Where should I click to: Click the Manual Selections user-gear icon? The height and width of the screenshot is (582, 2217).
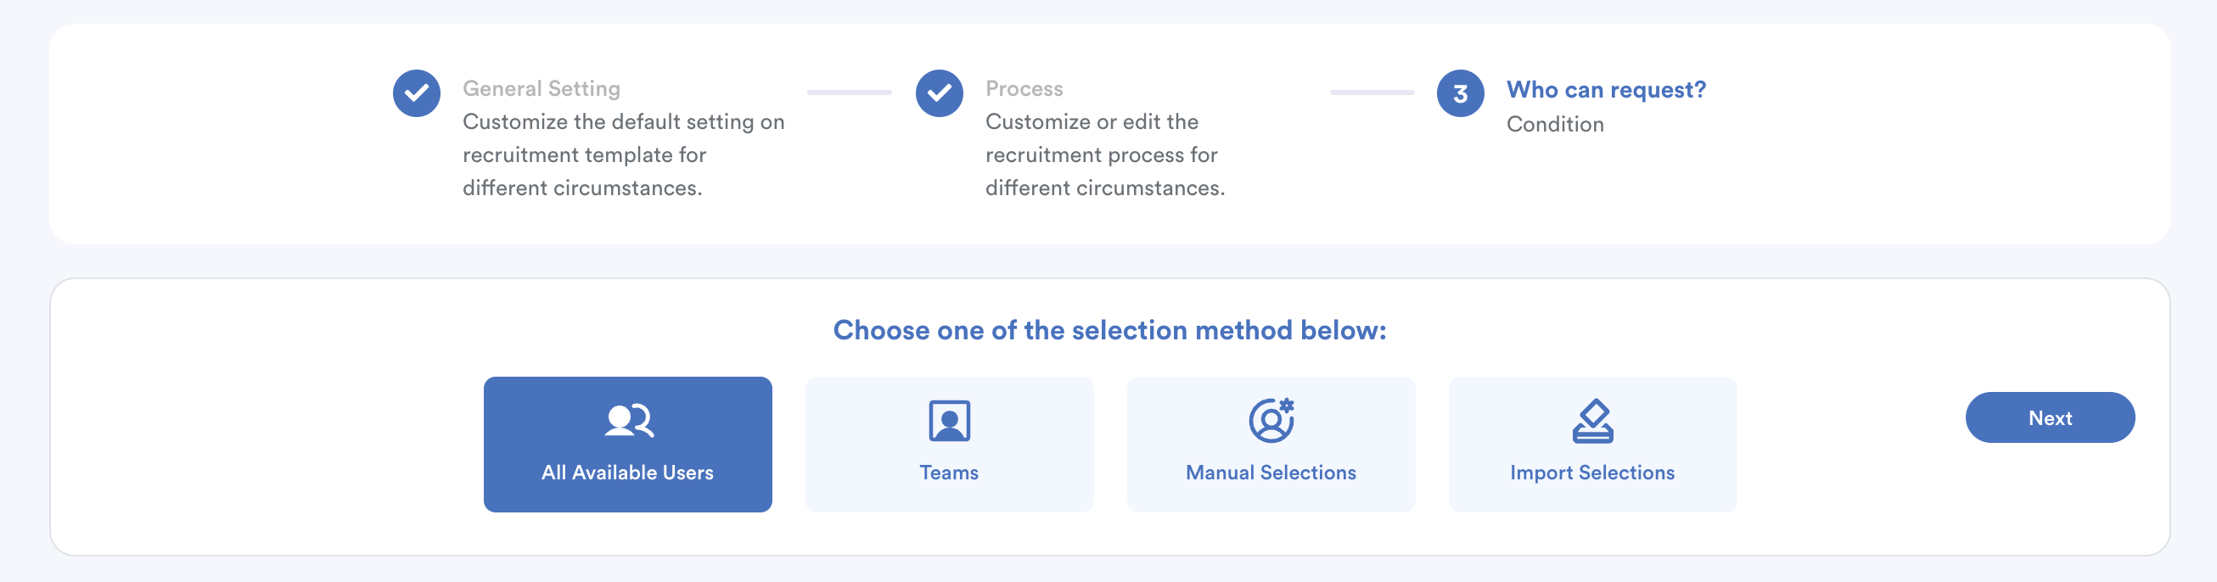[1271, 421]
